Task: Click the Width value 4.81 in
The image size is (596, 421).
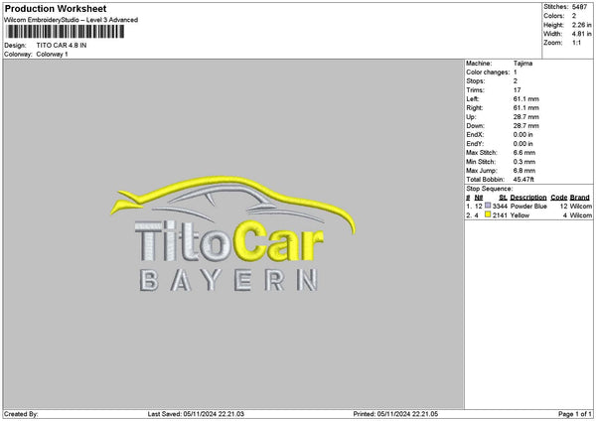Action: [581, 34]
